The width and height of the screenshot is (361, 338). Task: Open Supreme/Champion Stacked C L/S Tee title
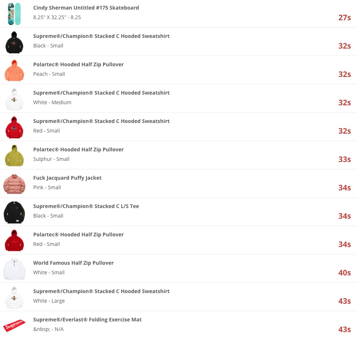pos(86,206)
